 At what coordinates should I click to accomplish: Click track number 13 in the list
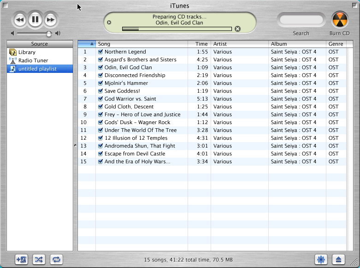(83, 146)
